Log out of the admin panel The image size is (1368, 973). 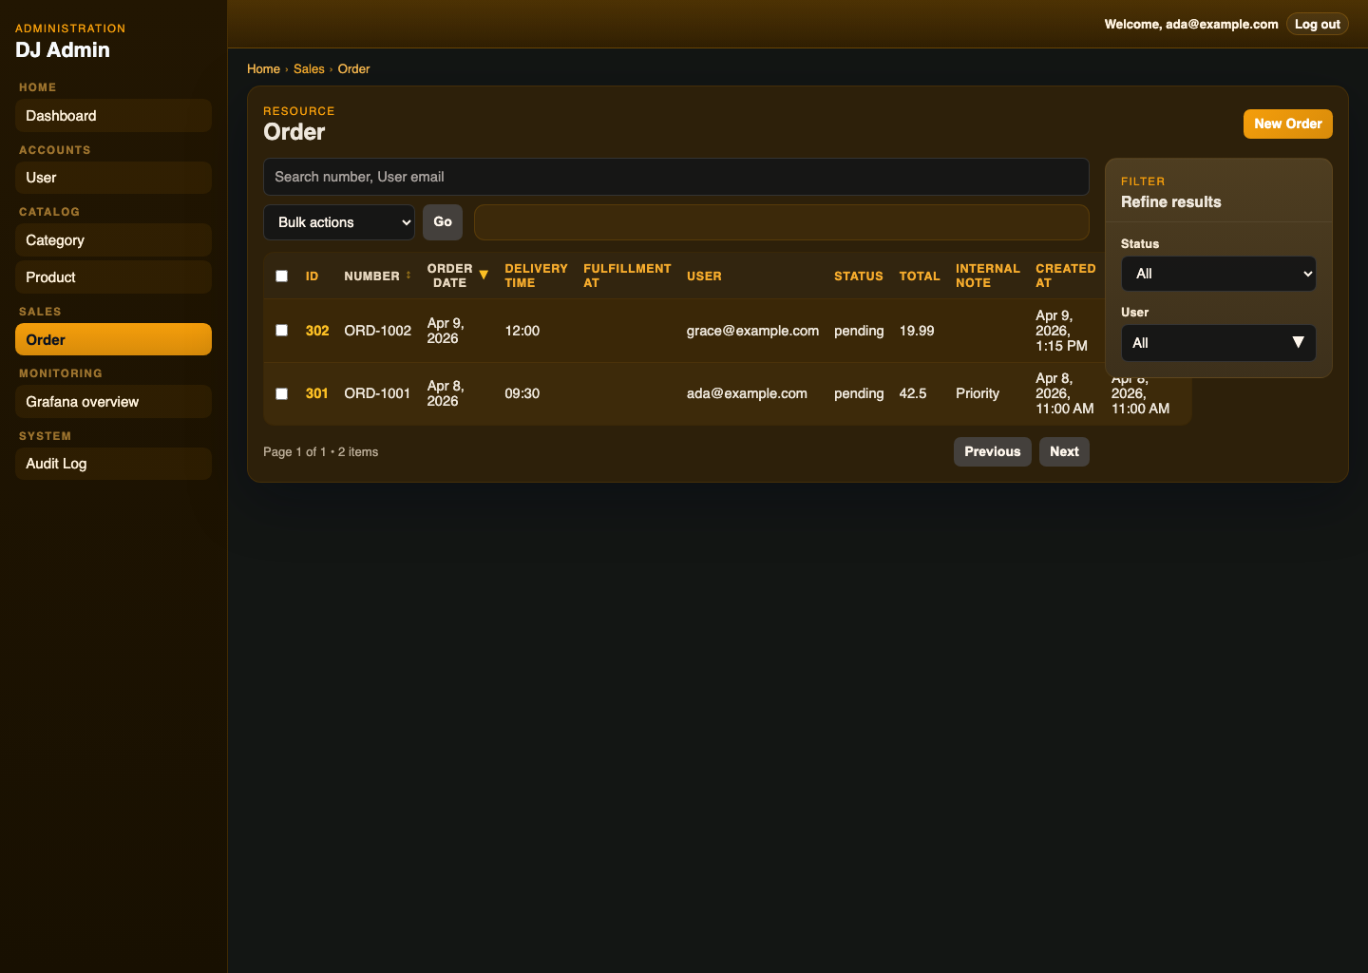(x=1318, y=24)
